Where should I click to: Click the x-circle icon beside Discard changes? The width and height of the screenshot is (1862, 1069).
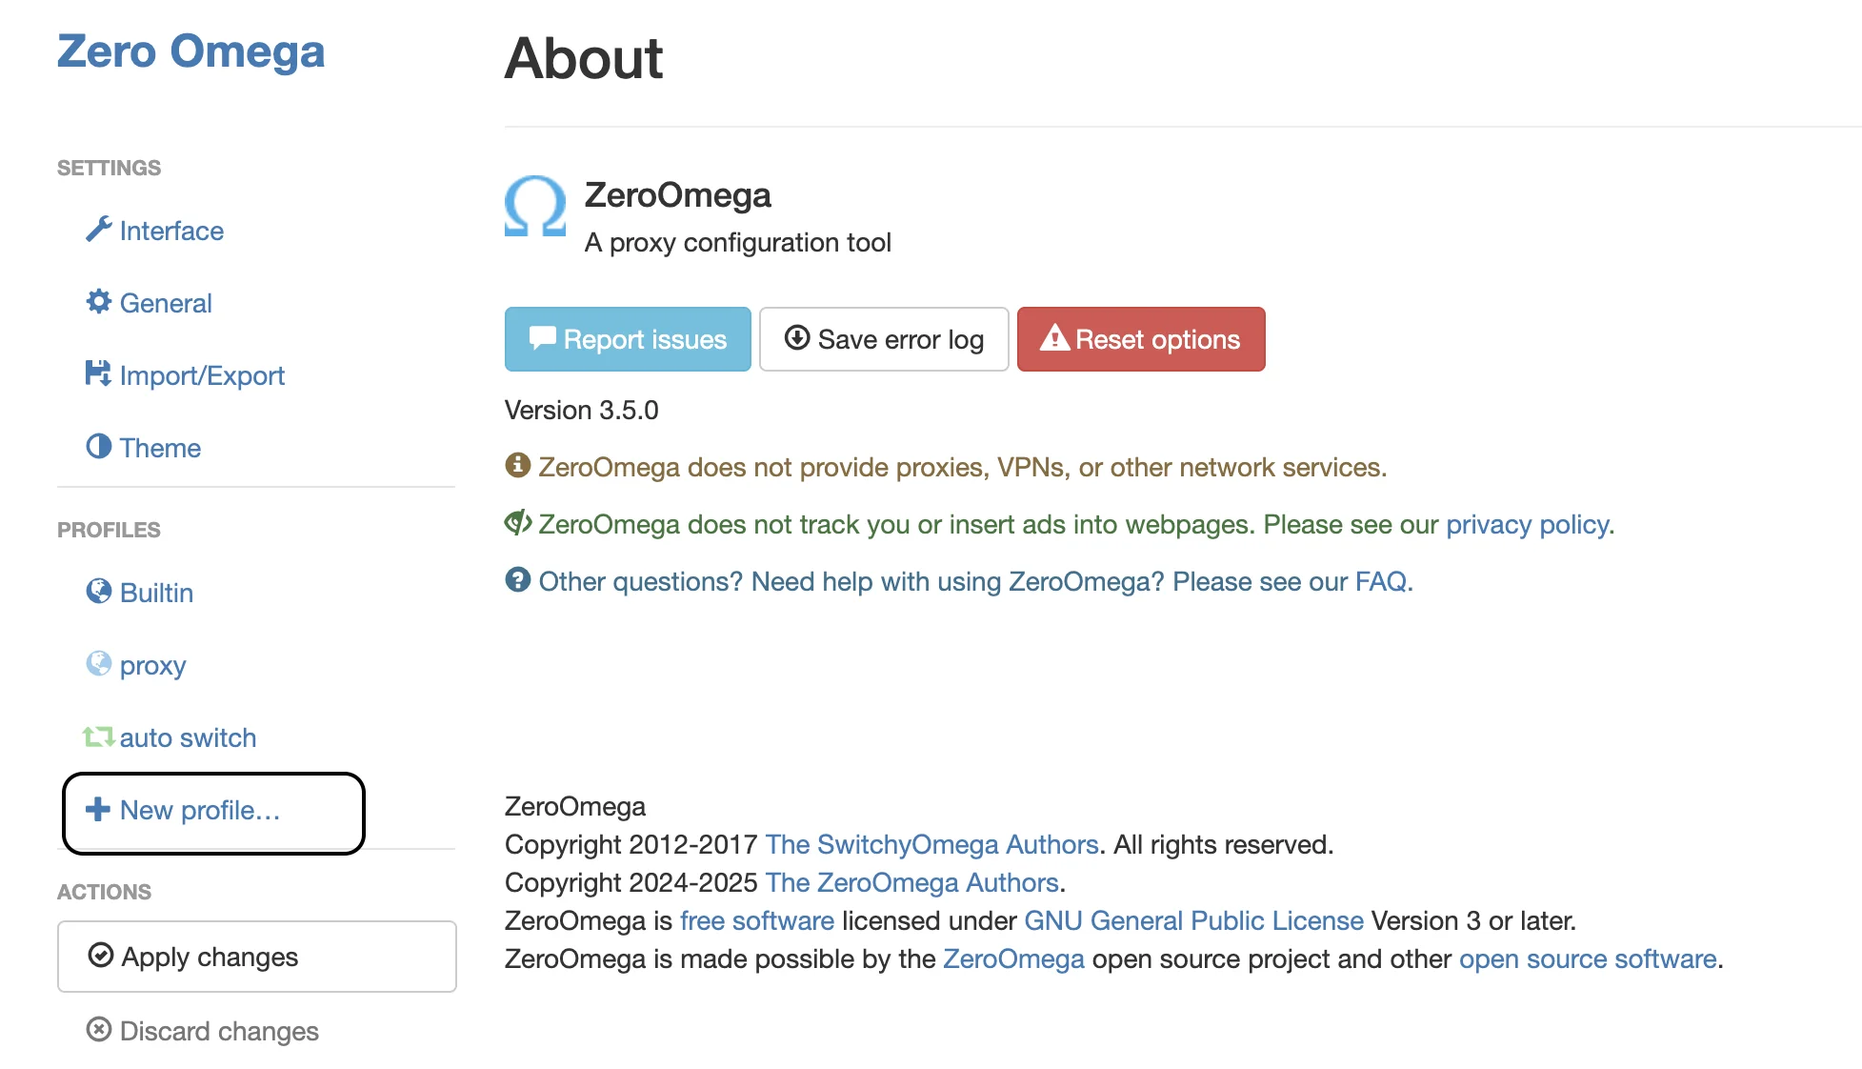coord(98,1029)
